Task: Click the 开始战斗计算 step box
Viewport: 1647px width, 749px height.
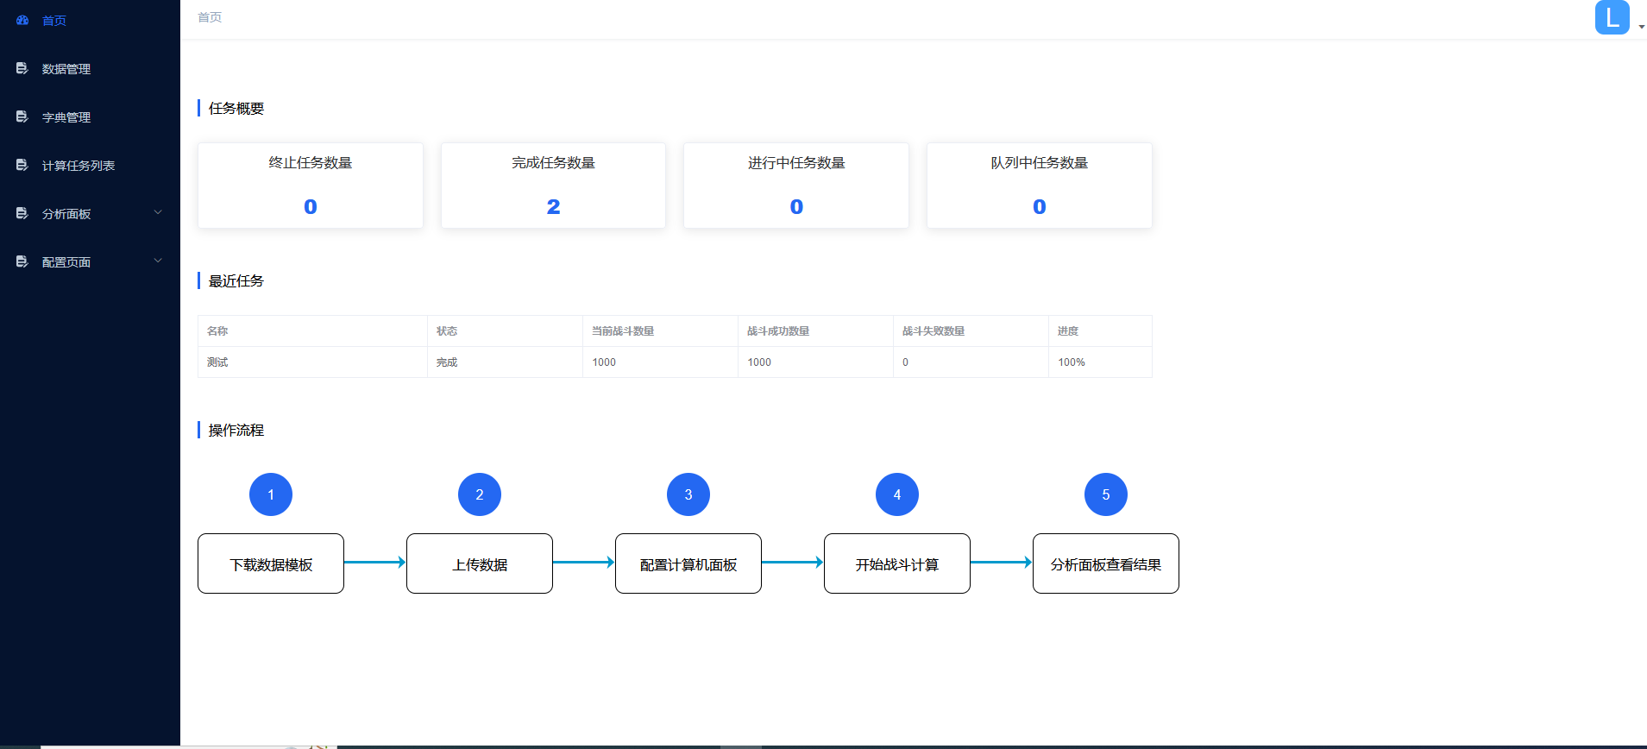Action: pos(897,563)
